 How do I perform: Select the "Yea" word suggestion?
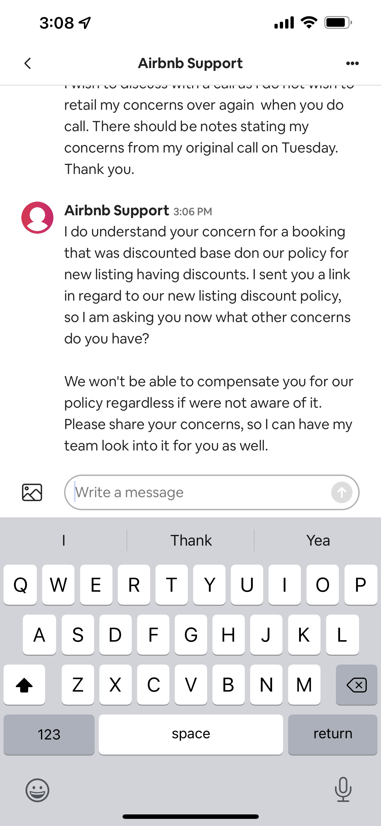click(318, 540)
